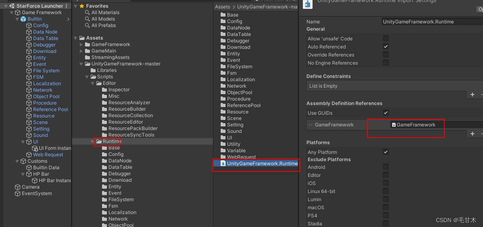The image size is (483, 227).
Task: Toggle the Any Platform checkbox
Action: point(386,152)
